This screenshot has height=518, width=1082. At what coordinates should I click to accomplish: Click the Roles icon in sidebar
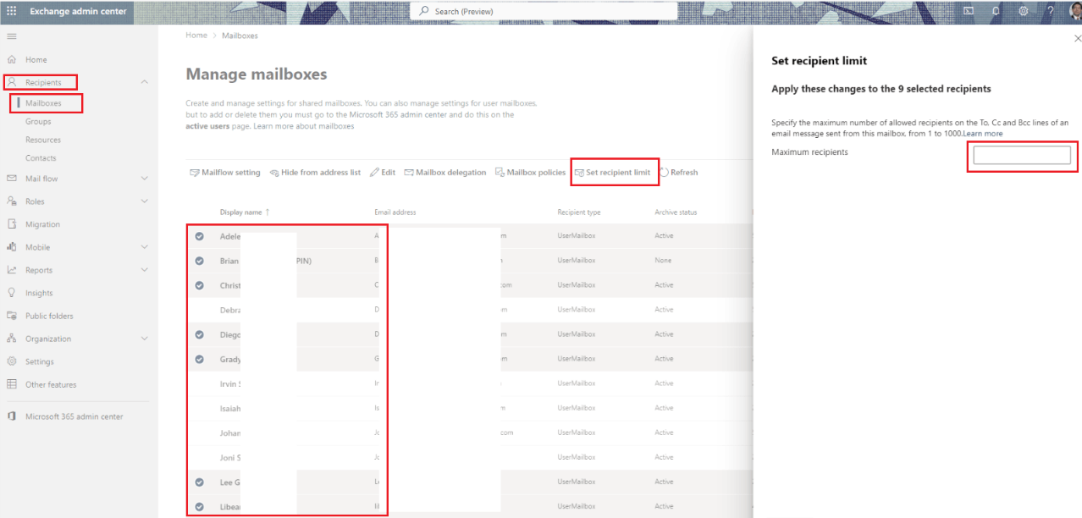click(12, 201)
